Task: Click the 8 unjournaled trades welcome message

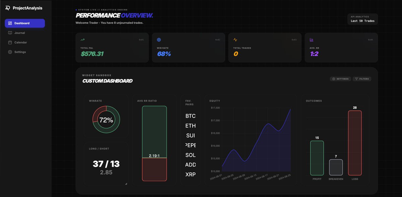Action: [110, 23]
